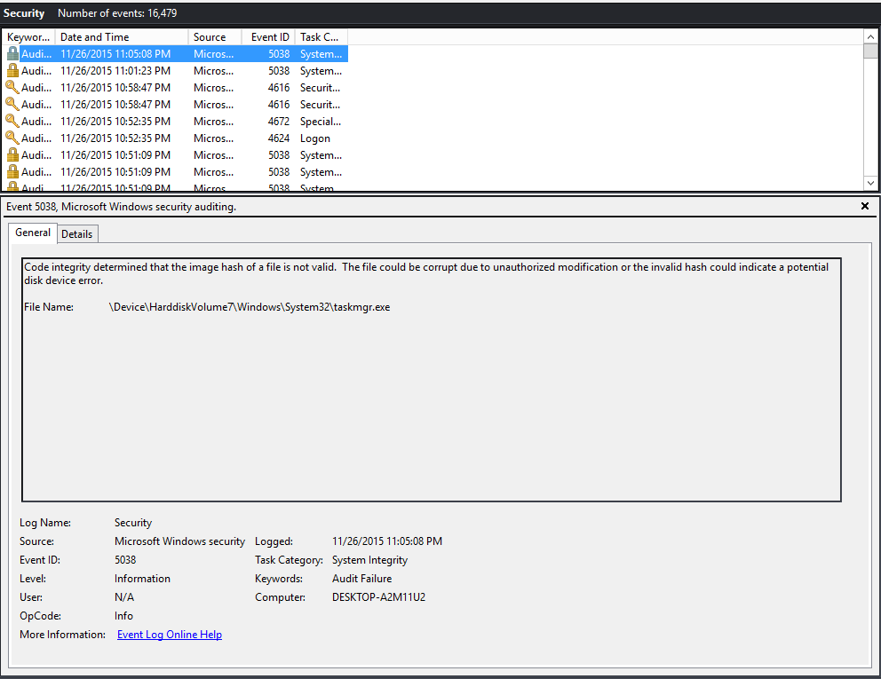Select the General tab
Image resolution: width=881 pixels, height=679 pixels.
pos(33,233)
